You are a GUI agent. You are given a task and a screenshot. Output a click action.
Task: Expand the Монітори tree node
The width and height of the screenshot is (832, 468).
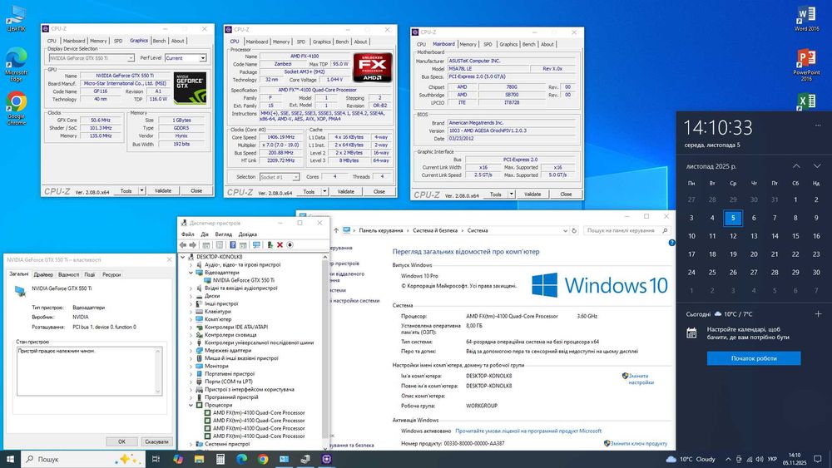[x=191, y=366]
